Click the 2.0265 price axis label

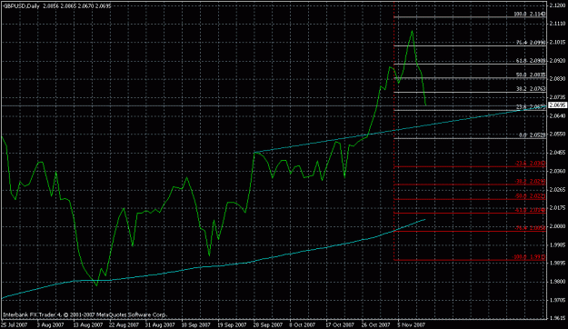[557, 190]
